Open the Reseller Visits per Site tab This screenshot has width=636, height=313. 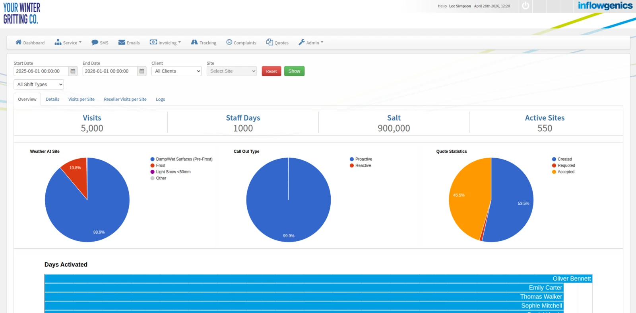pos(125,99)
